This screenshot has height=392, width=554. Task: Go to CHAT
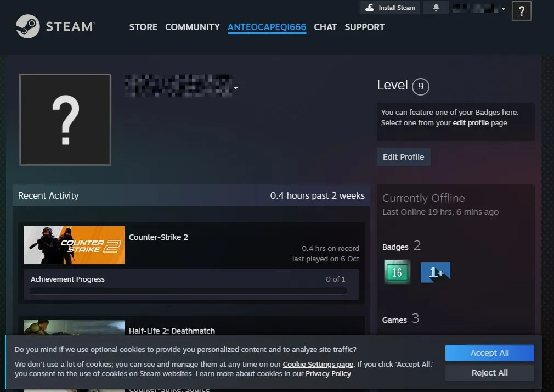pyautogui.click(x=325, y=27)
